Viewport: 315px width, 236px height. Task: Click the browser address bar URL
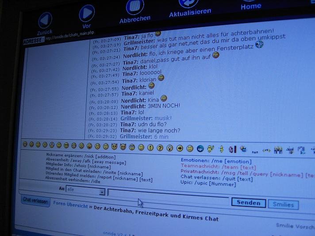tap(70, 36)
